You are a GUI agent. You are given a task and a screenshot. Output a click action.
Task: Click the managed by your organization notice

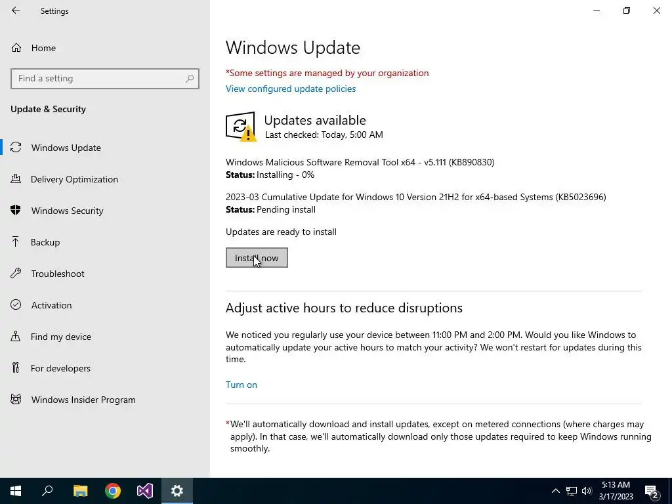coord(327,73)
